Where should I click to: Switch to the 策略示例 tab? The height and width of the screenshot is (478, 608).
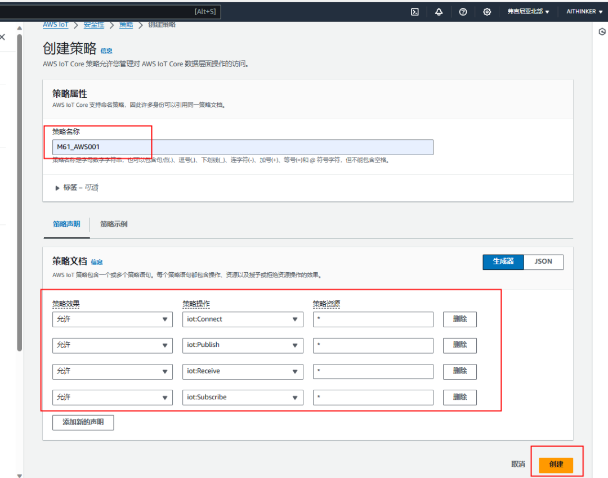pyautogui.click(x=114, y=224)
